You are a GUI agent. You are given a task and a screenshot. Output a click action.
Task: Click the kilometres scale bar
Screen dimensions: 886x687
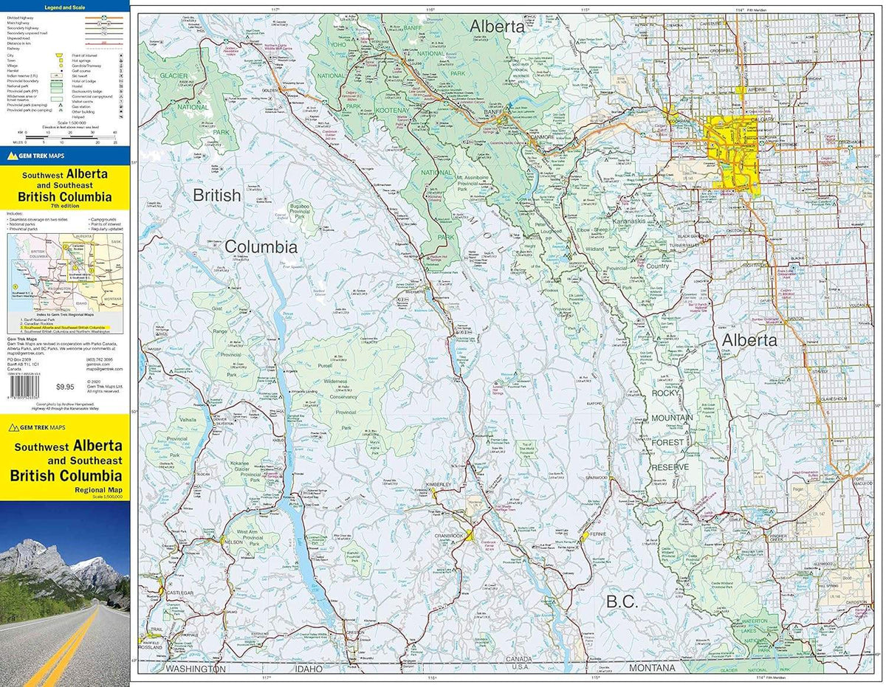pyautogui.click(x=69, y=137)
